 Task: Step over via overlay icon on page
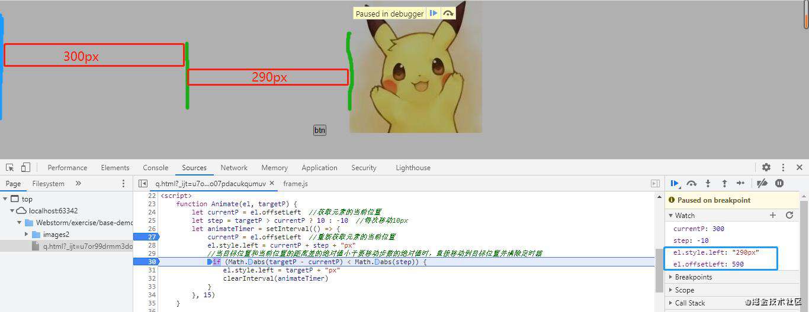tap(448, 14)
